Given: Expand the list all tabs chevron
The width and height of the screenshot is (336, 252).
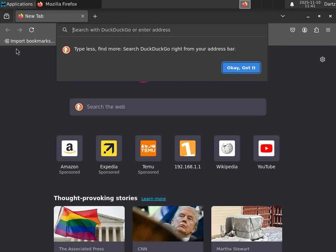Looking at the screenshot, I should 283,16.
